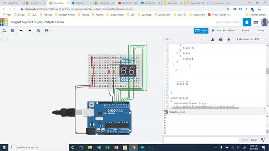Viewport: 269px width, 151px height.
Task: Open File Explorer from the taskbar
Action: click(x=90, y=147)
